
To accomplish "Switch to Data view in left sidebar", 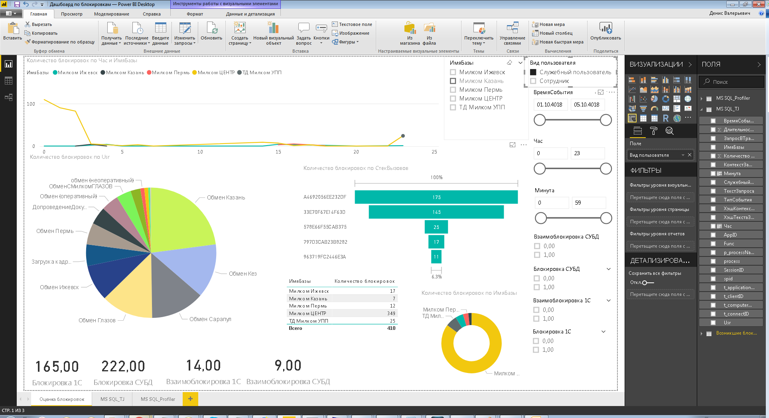I will (8, 81).
